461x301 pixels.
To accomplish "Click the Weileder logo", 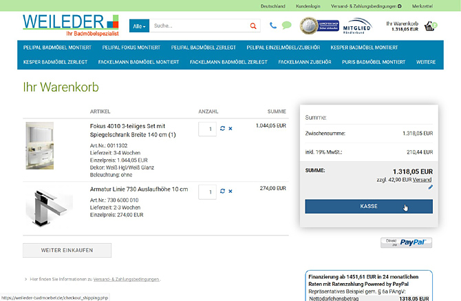I will 71,25.
